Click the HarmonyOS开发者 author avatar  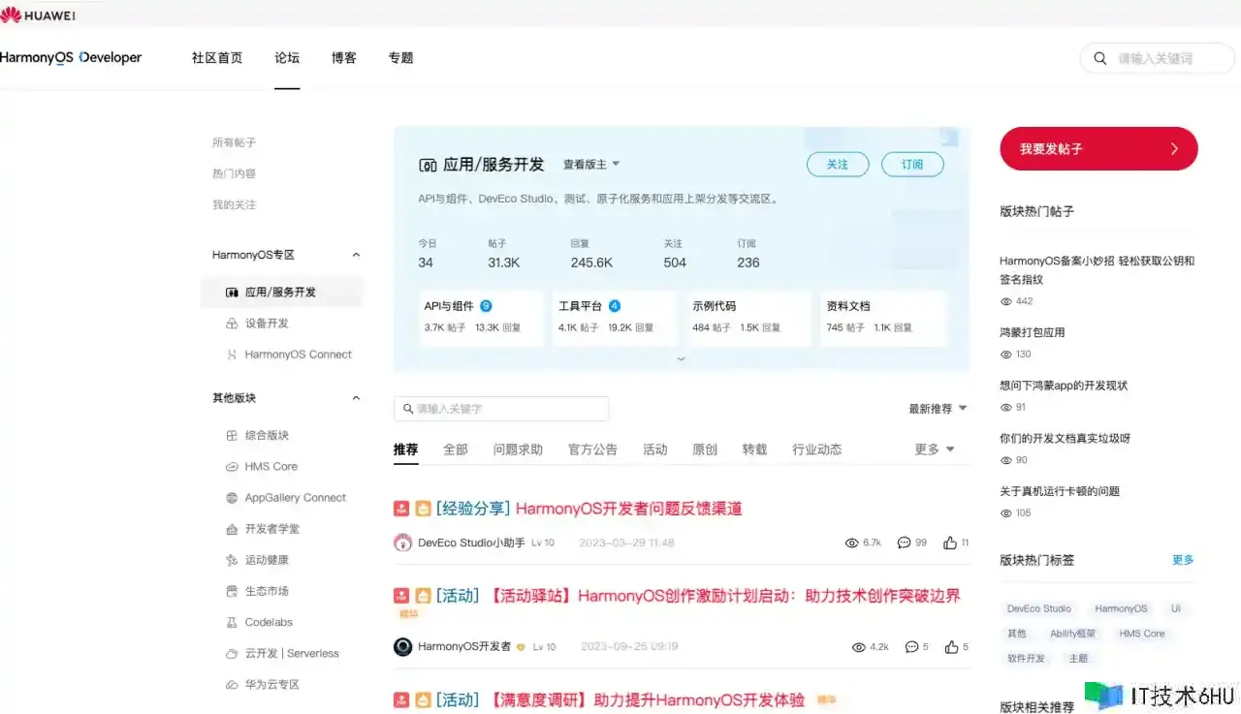point(403,646)
